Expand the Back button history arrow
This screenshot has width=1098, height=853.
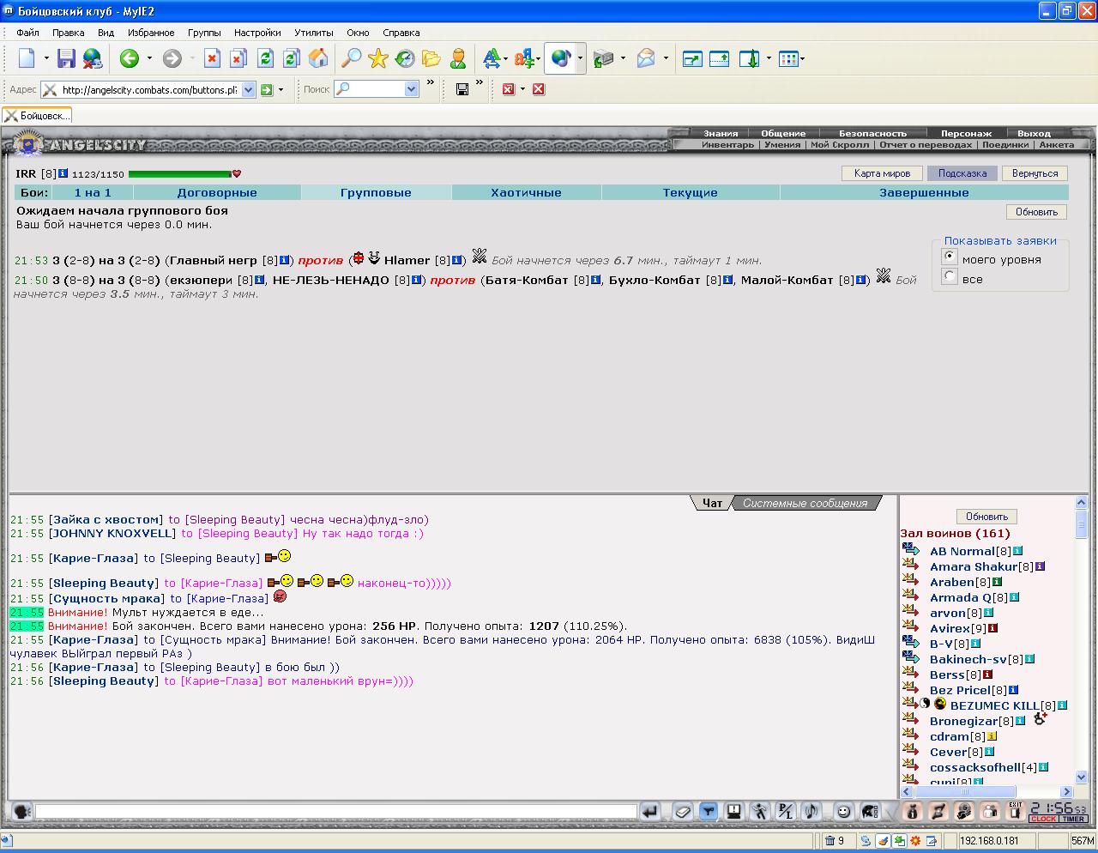(149, 58)
